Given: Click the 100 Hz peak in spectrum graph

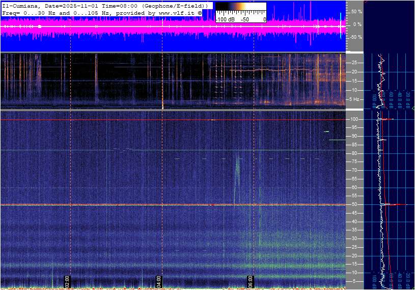Looking at the screenshot, I should (387, 119).
